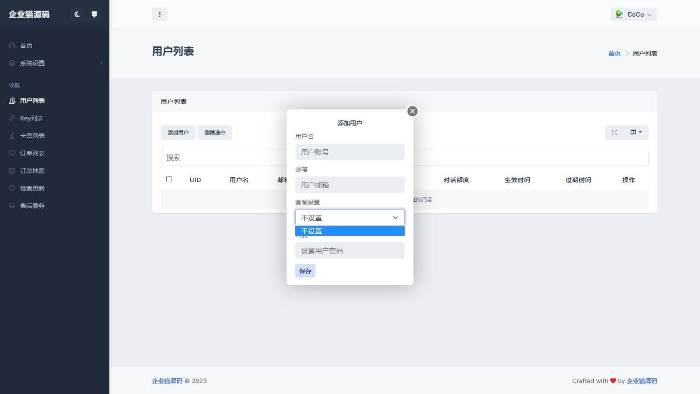
Task: Toggle fullscreen view of the table
Action: click(x=615, y=133)
